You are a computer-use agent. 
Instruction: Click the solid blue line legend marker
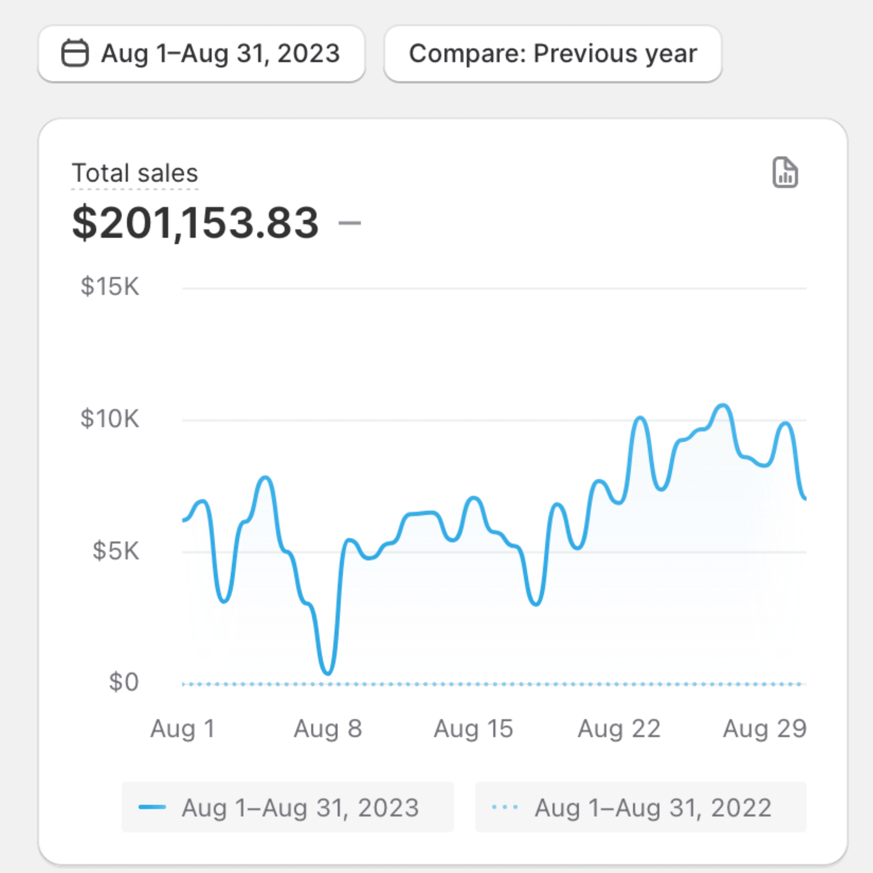152,807
